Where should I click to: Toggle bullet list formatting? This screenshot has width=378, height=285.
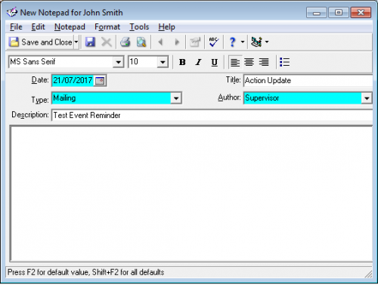tap(285, 62)
